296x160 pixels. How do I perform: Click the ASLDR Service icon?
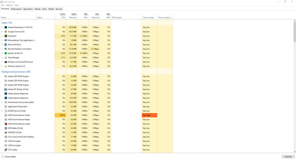pos(6,111)
